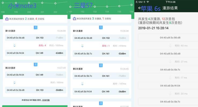Tap row with CH.161 and -75dBm
This screenshot has height=107, width=198.
(x=101, y=76)
